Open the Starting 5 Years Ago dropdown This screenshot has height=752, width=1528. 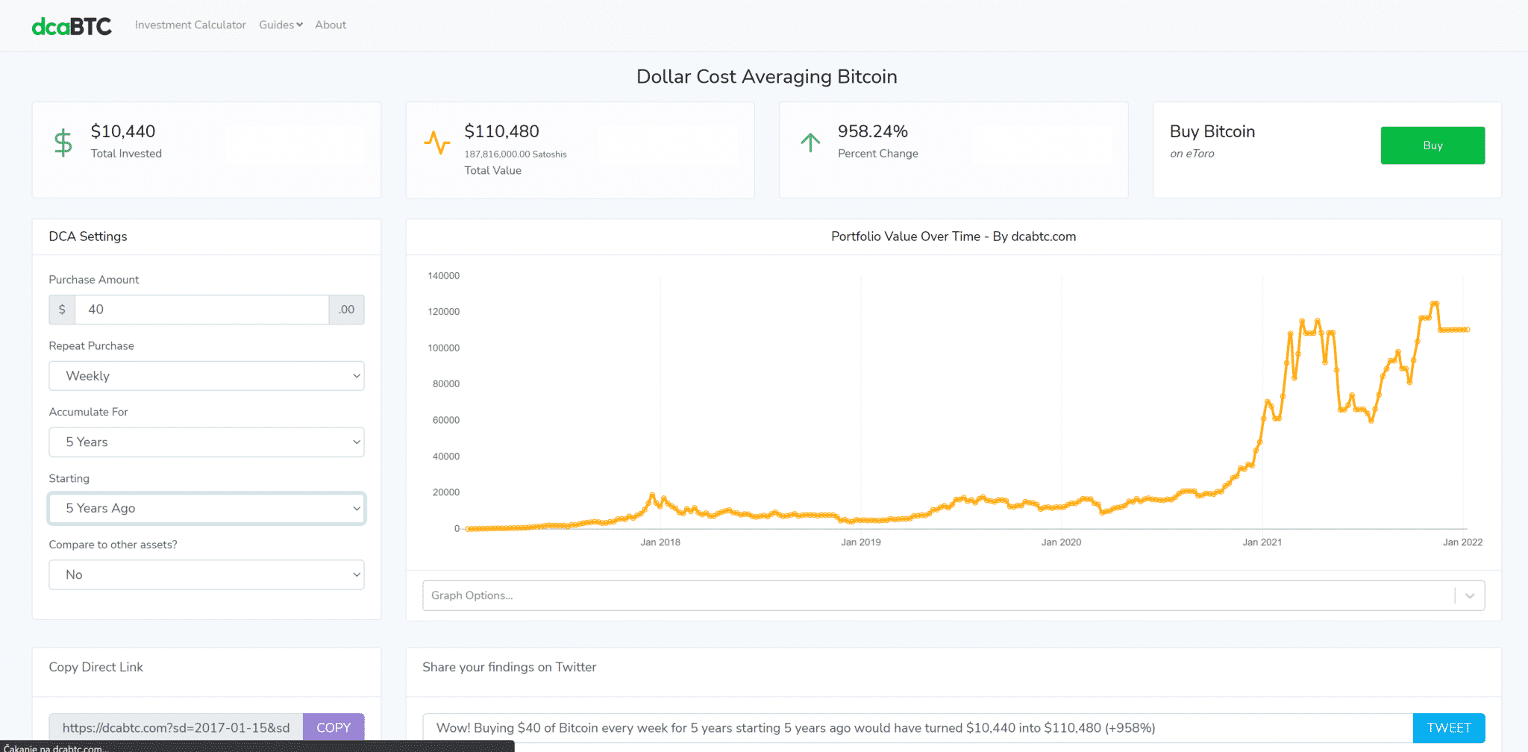(207, 509)
